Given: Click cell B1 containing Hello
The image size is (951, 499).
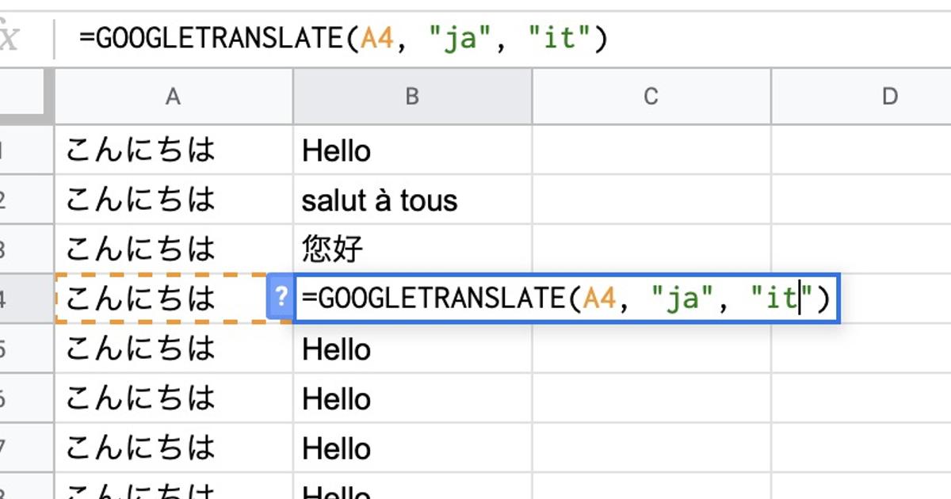Looking at the screenshot, I should tap(412, 150).
